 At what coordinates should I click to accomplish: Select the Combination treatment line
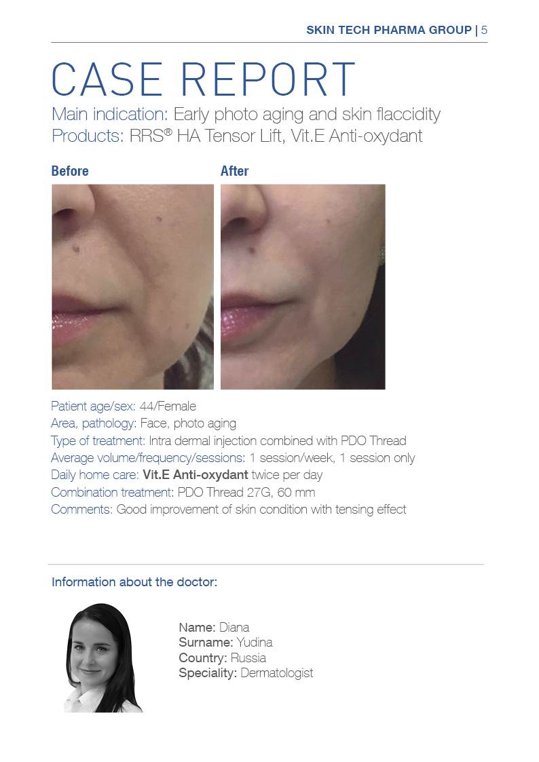tap(183, 493)
